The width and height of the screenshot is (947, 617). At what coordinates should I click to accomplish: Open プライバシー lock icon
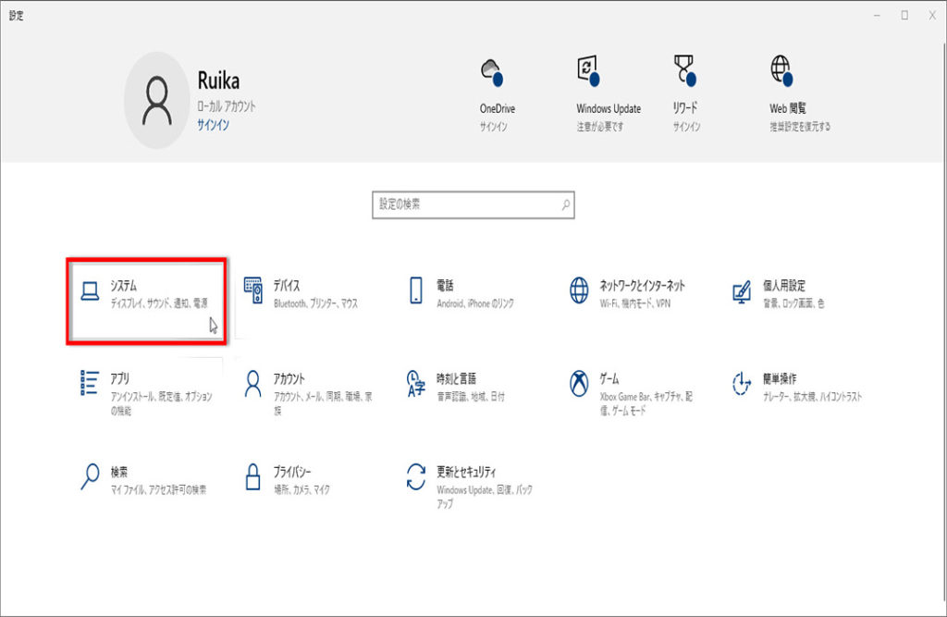(252, 476)
